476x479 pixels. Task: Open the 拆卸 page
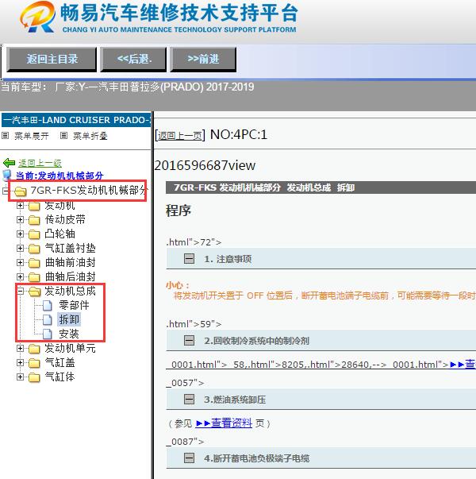(x=69, y=319)
